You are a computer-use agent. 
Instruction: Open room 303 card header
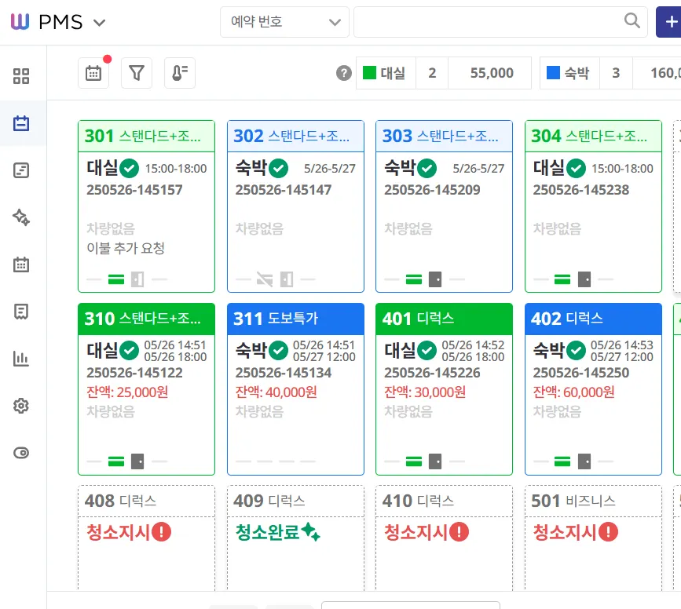click(x=444, y=137)
